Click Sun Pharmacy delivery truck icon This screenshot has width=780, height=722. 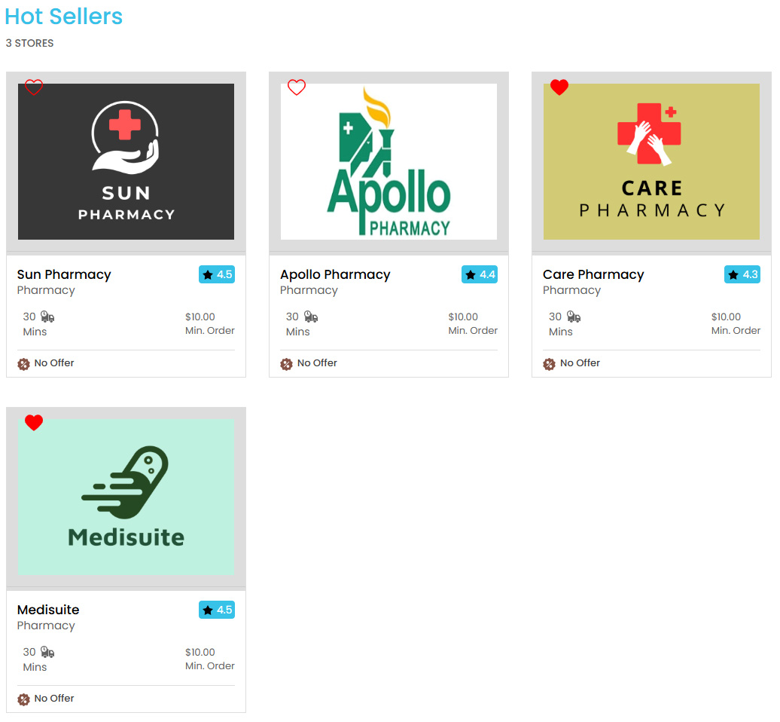(47, 317)
